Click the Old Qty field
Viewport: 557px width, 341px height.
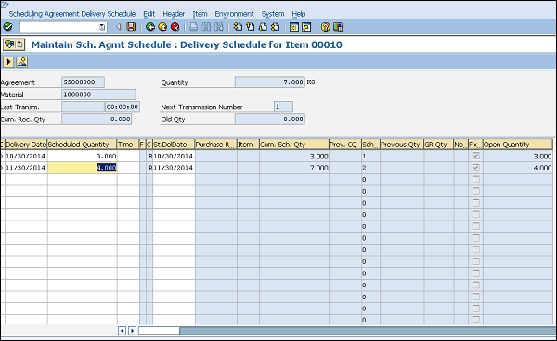269,120
